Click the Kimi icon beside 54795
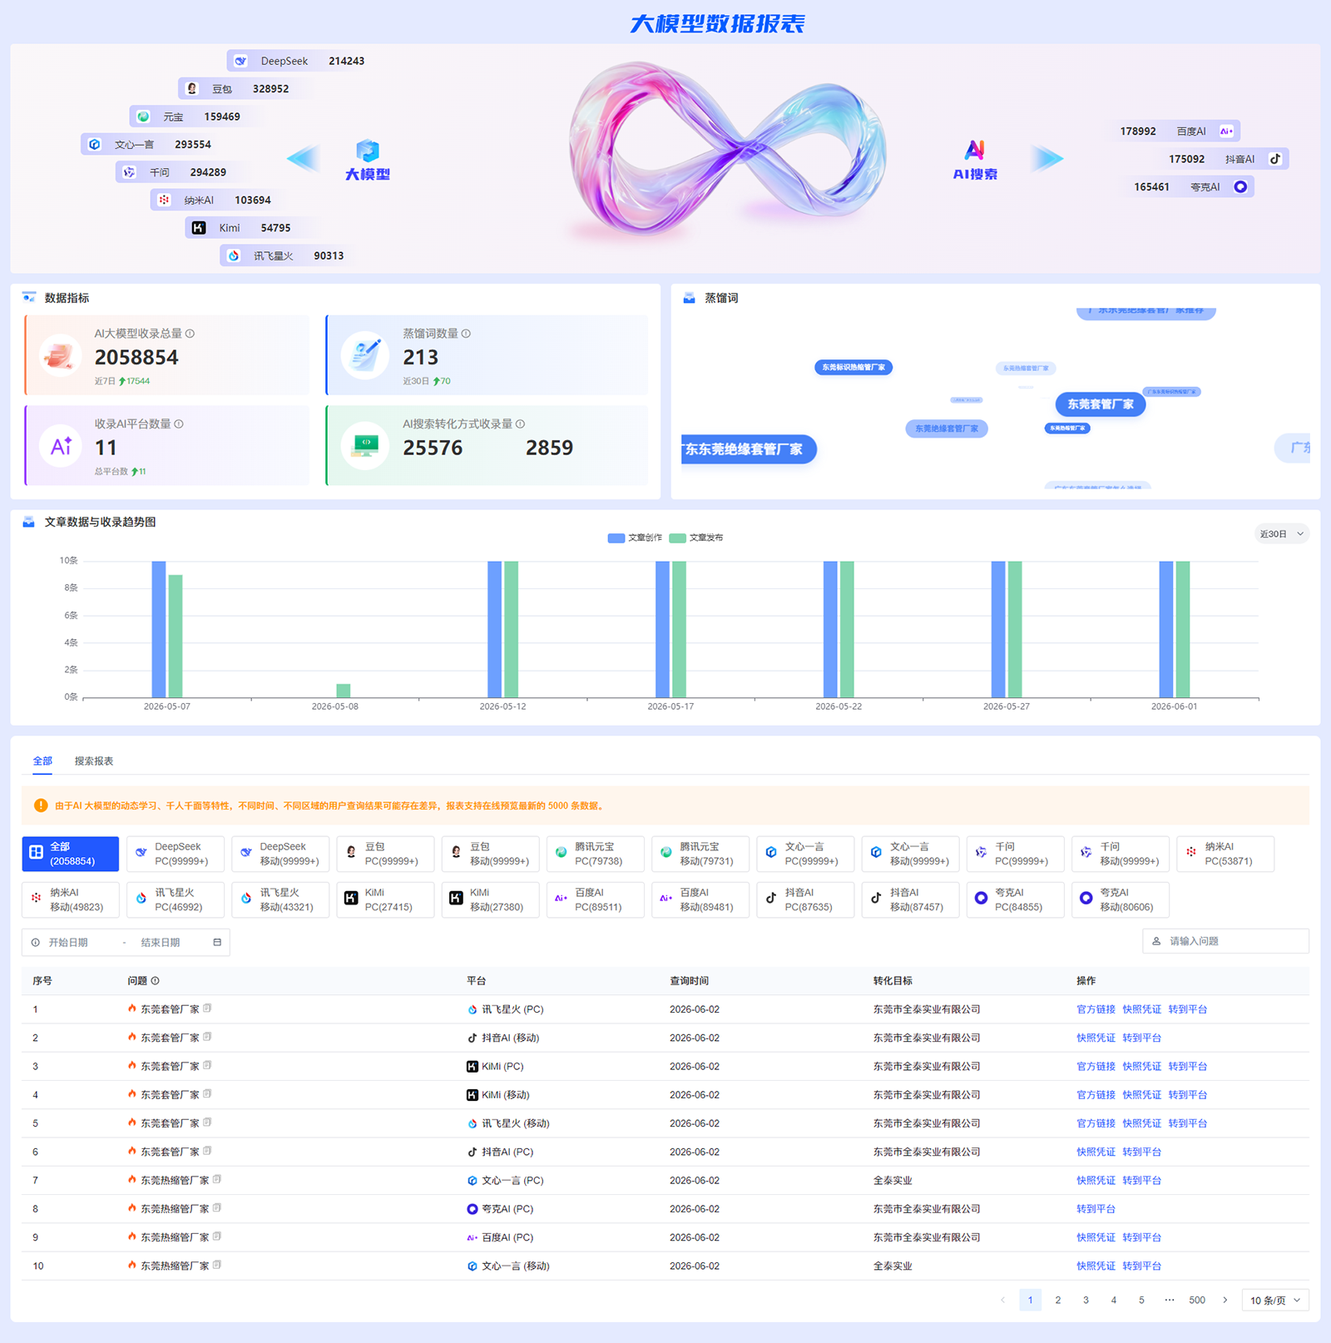Viewport: 1331px width, 1343px height. 199,228
